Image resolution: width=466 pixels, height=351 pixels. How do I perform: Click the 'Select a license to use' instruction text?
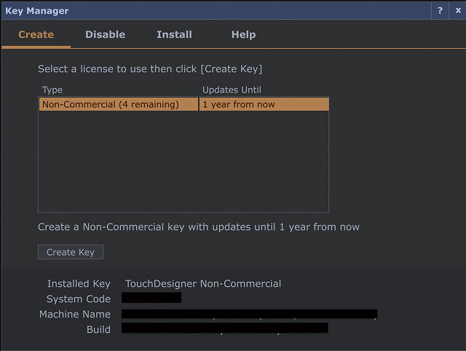tap(150, 69)
